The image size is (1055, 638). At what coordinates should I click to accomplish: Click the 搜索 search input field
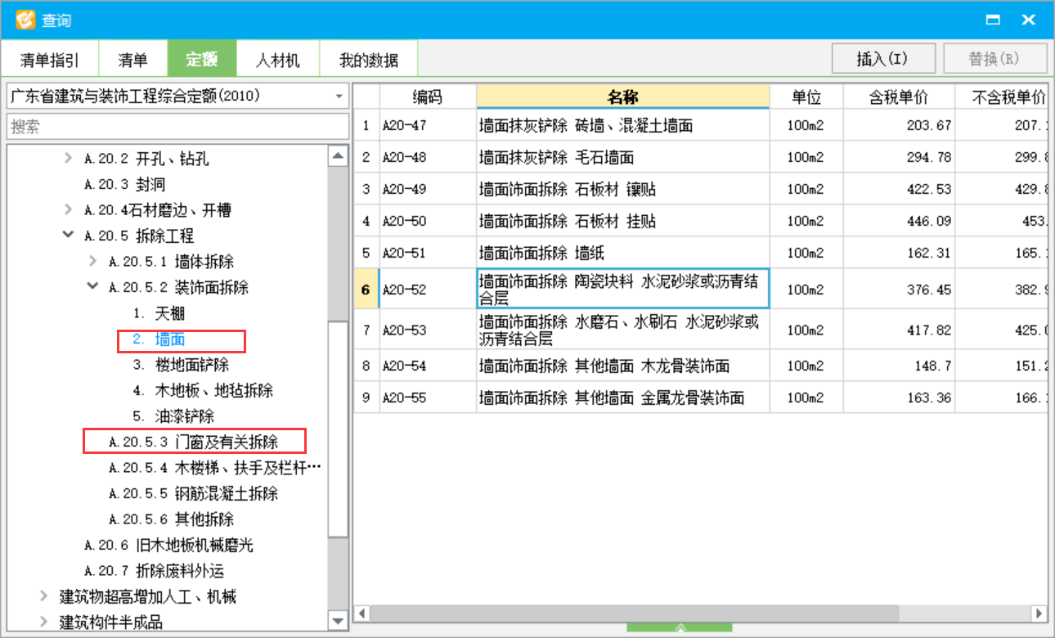point(177,127)
